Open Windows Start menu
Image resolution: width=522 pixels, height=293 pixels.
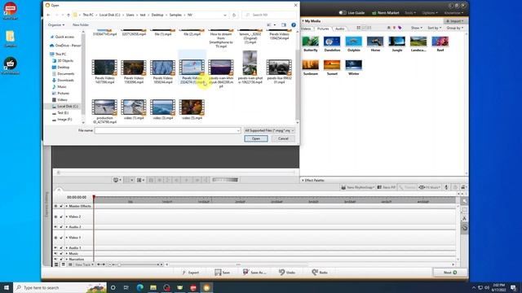[7, 287]
